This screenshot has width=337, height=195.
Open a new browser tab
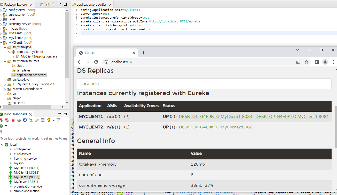click(x=144, y=53)
